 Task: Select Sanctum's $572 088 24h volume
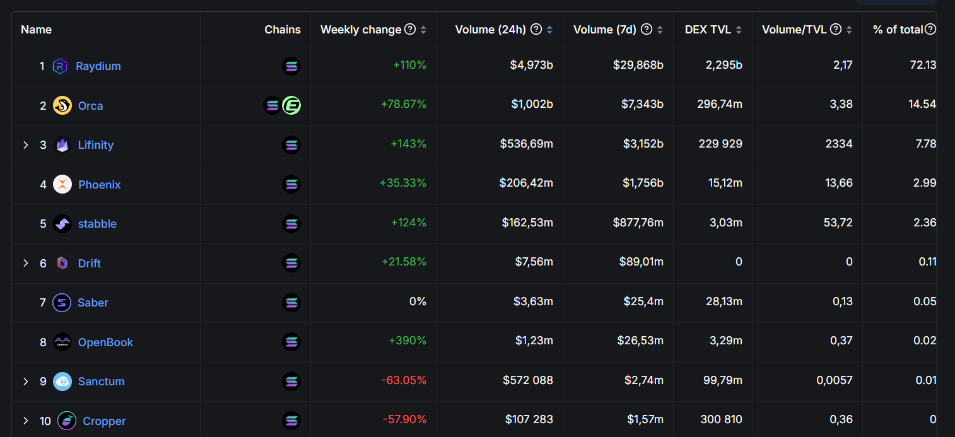coord(528,380)
